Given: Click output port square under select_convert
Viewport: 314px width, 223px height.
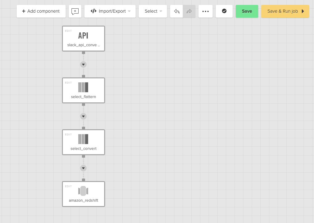Looking at the screenshot, I should click(84, 156).
